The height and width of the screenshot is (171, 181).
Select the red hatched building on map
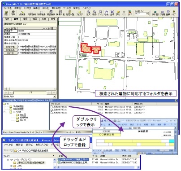[90, 48]
